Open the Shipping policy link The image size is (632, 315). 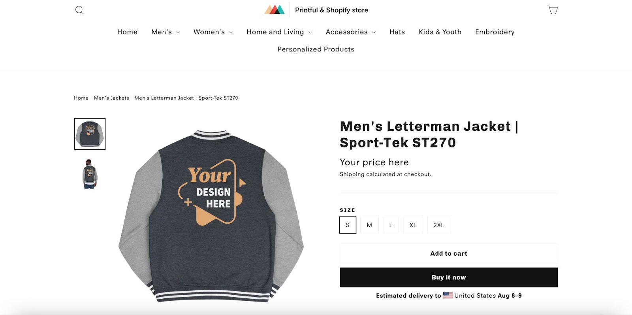(352, 174)
